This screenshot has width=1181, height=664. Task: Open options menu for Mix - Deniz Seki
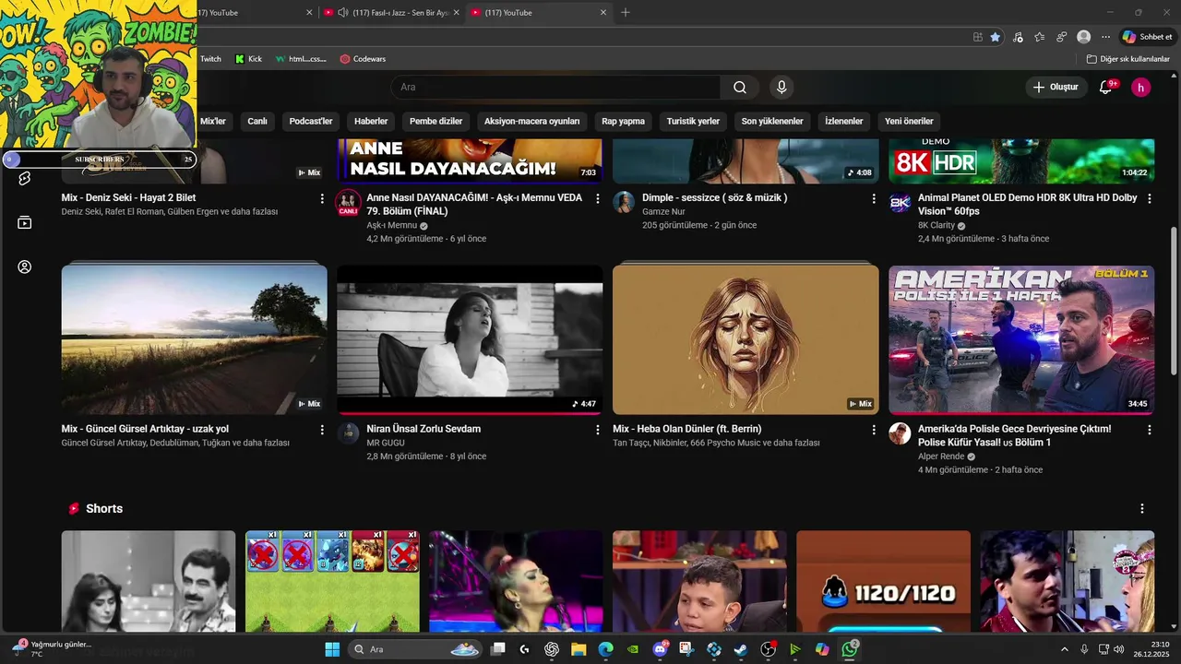tap(322, 198)
